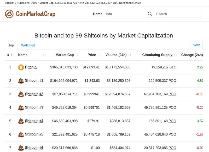The image size is (209, 152).
Task: Click the search magnifier icon
Action: pyautogui.click(x=150, y=14)
